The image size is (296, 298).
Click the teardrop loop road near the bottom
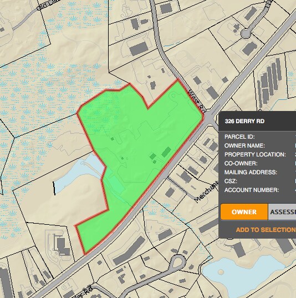177,262
